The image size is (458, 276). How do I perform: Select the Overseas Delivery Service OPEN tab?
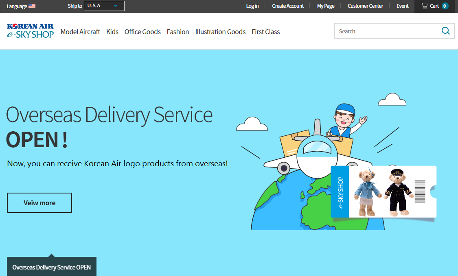pyautogui.click(x=52, y=267)
